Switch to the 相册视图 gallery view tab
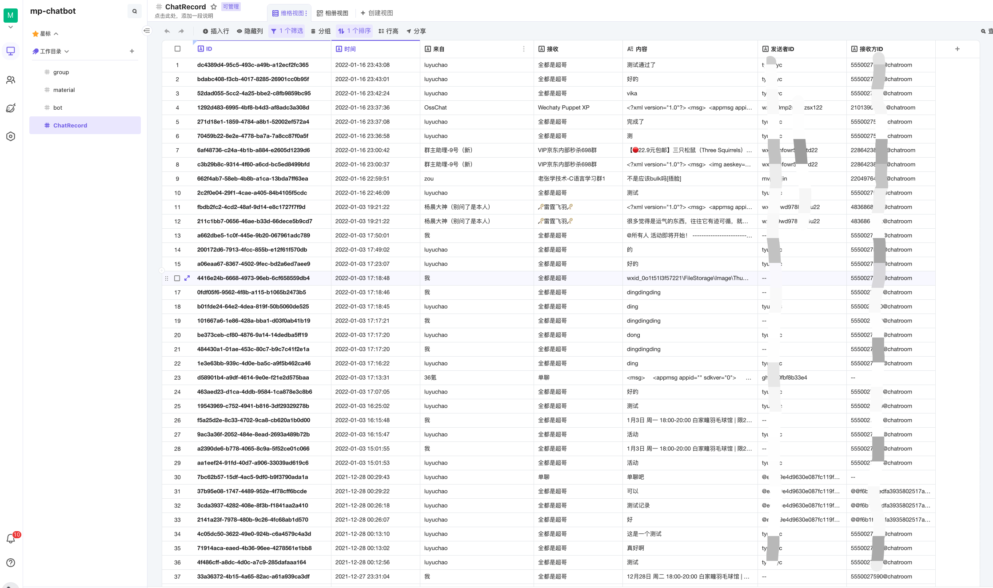This screenshot has width=993, height=588. pos(332,13)
